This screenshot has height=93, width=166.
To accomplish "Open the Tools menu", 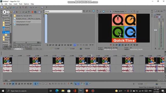I will 20,4.
